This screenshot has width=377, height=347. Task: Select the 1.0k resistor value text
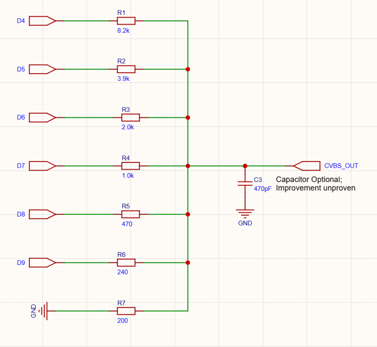(128, 176)
